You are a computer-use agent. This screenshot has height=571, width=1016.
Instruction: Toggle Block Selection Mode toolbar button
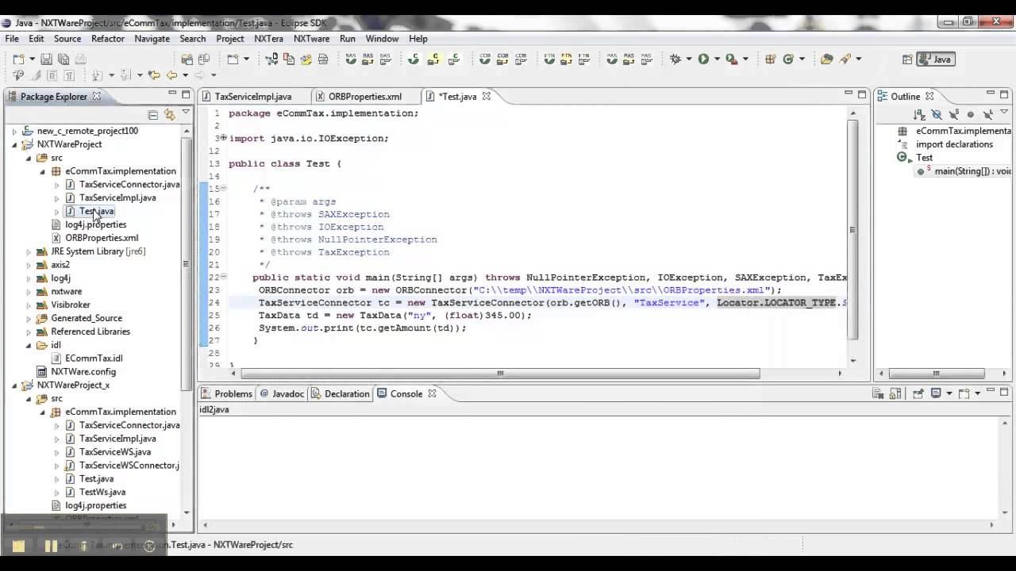pos(52,75)
